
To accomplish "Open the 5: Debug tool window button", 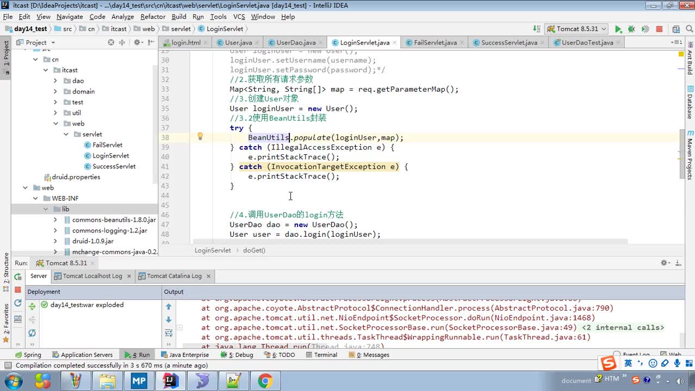I will coord(237,355).
